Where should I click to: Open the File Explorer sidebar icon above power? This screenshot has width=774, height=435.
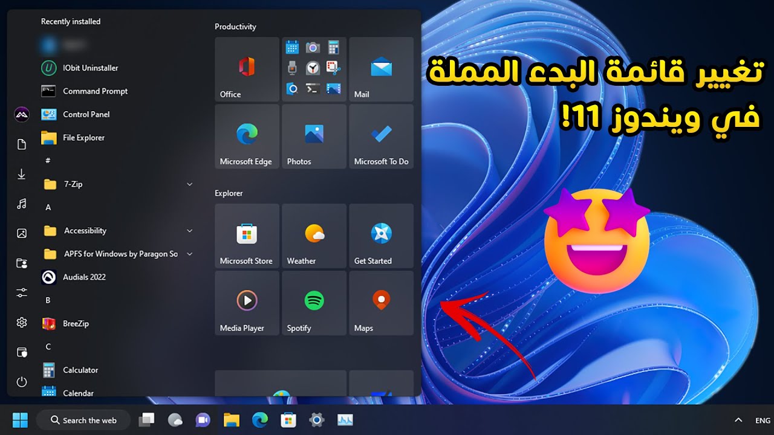click(x=22, y=352)
